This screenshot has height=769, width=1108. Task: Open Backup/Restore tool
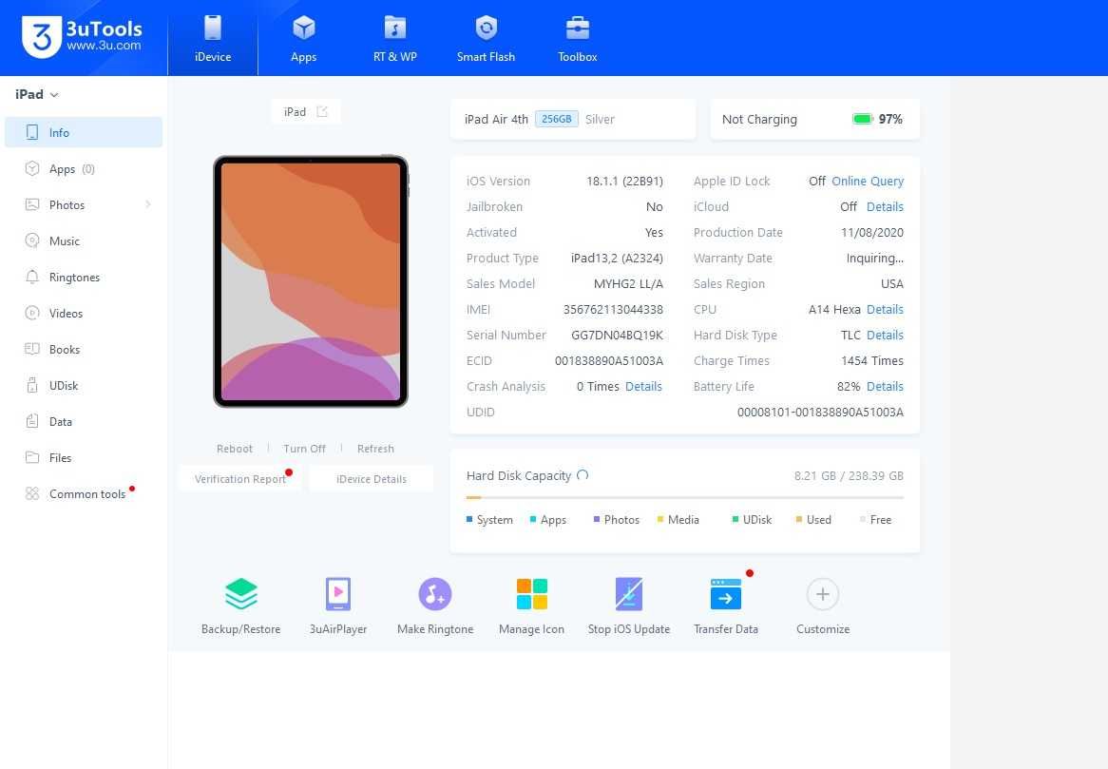click(241, 606)
